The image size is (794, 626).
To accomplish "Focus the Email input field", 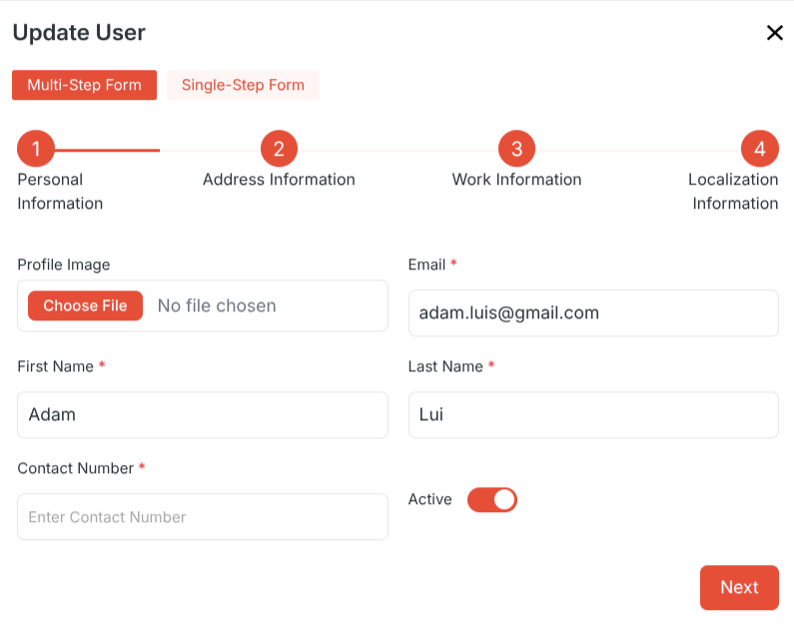I will 593,313.
